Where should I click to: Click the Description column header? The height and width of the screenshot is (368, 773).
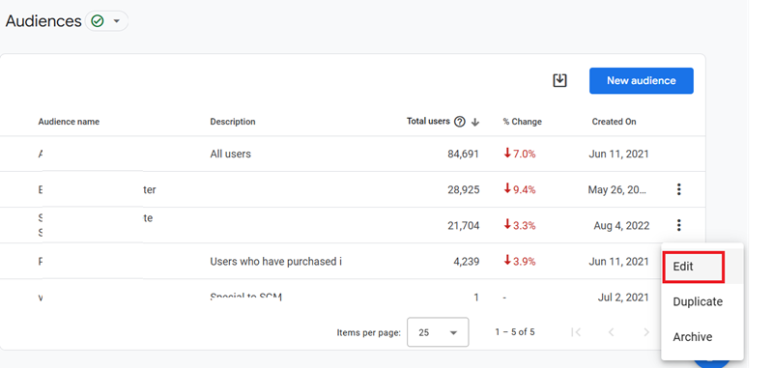click(233, 122)
